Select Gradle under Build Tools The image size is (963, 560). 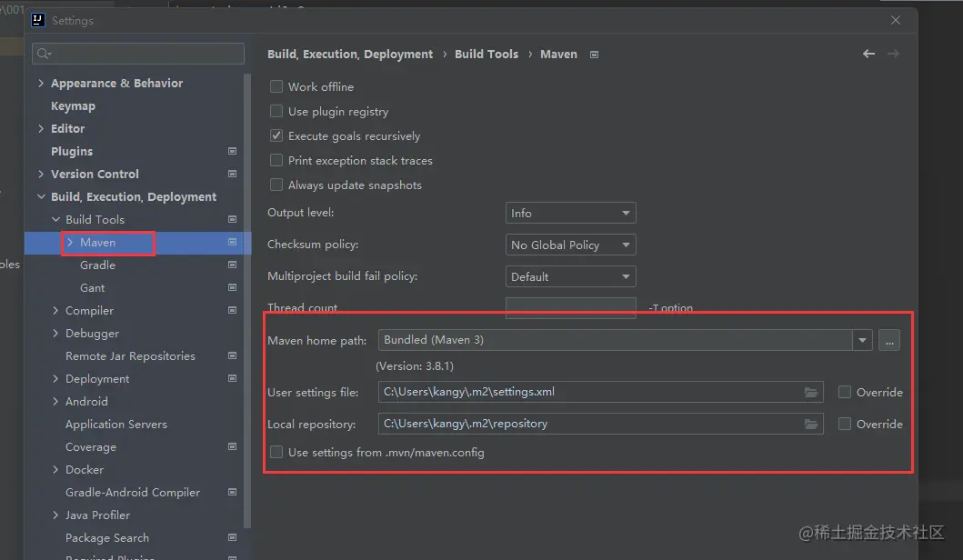(97, 265)
